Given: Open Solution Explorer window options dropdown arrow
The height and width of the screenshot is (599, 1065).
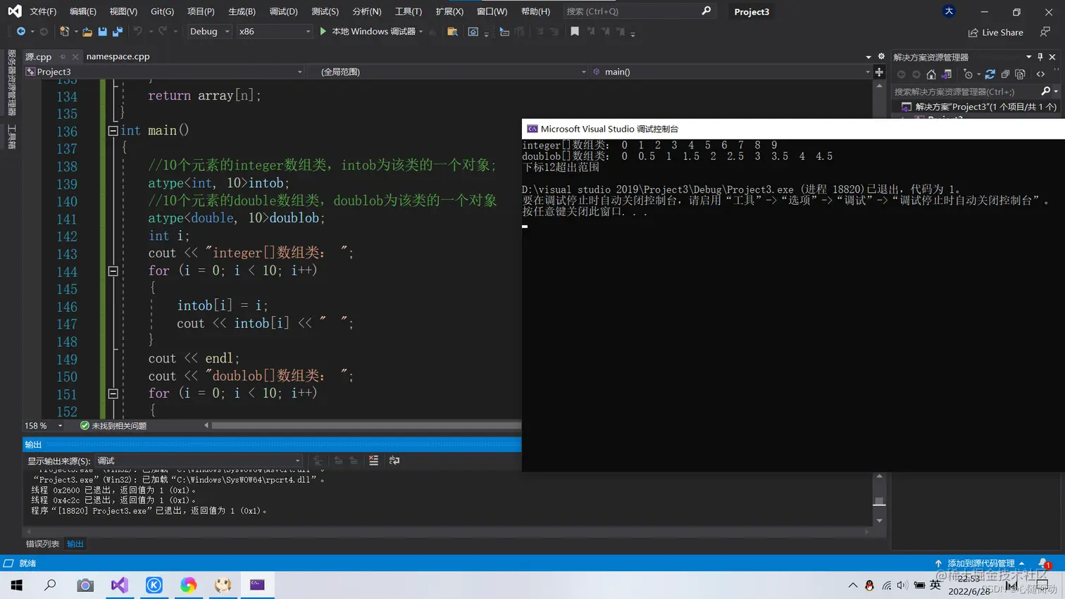Looking at the screenshot, I should 1028,57.
